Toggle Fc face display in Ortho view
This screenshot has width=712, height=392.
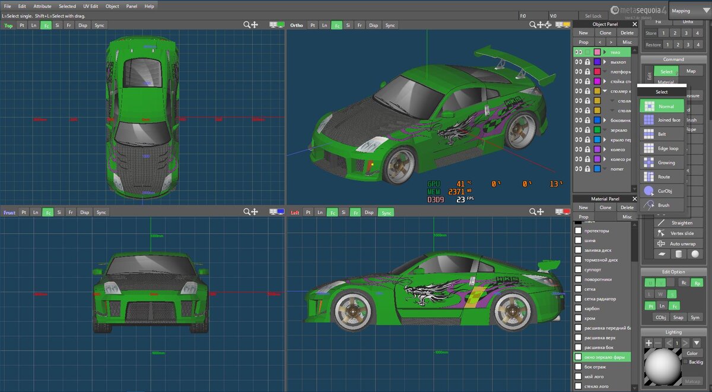(336, 26)
